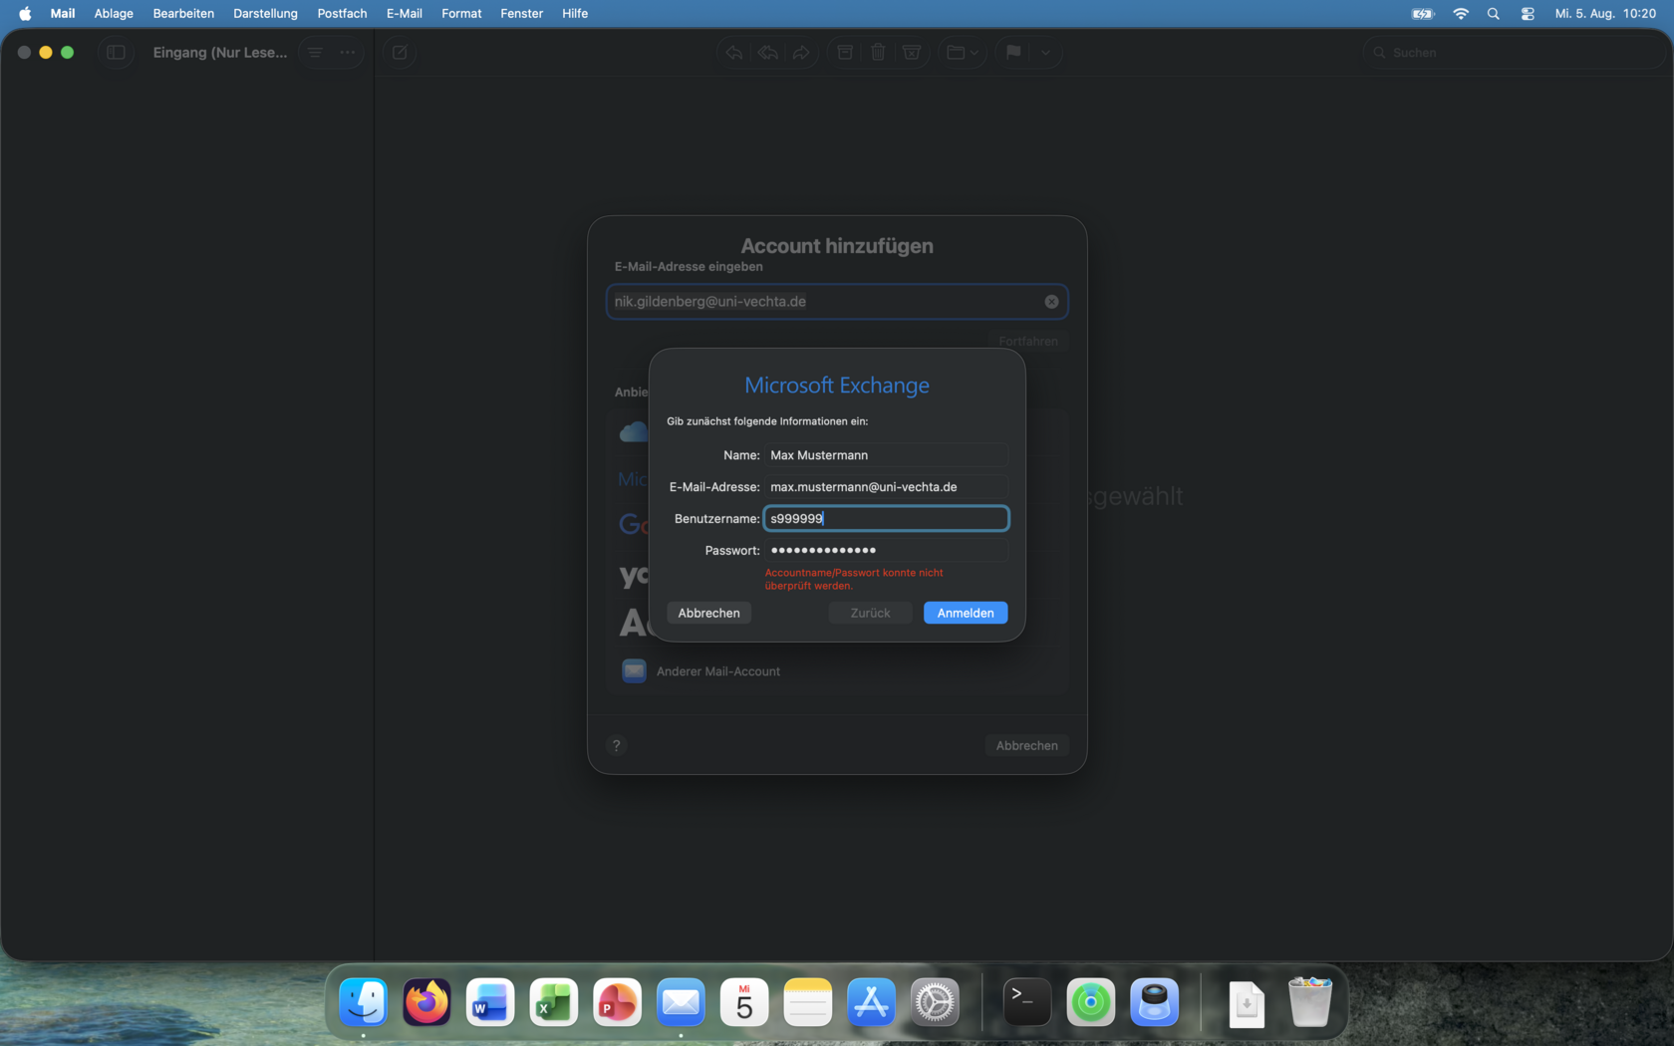The height and width of the screenshot is (1046, 1674).
Task: Open the Ablage menu
Action: click(x=114, y=14)
